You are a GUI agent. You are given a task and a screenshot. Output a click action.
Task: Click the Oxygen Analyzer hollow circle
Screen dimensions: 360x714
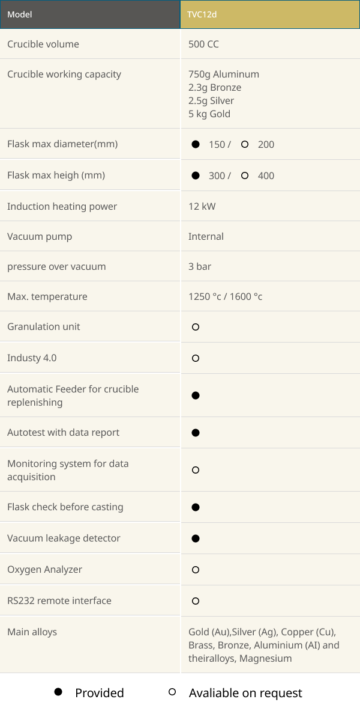point(196,570)
